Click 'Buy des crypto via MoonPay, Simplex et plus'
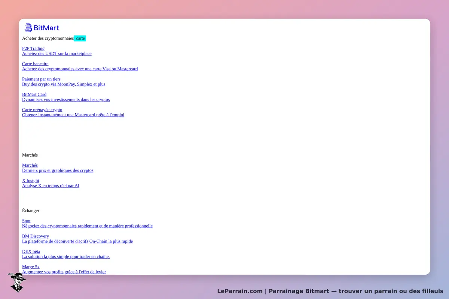Viewport: 449px width, 299px height. point(64,84)
